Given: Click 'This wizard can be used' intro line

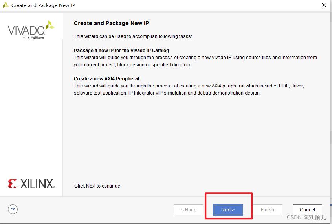Looking at the screenshot, I should [x=133, y=36].
